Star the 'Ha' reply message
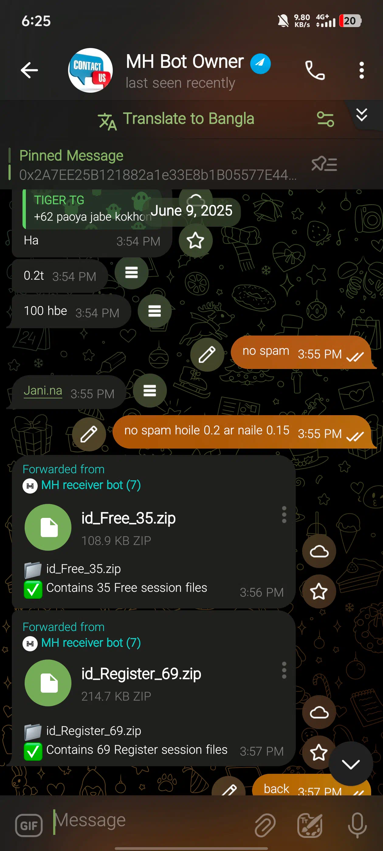 click(x=196, y=240)
